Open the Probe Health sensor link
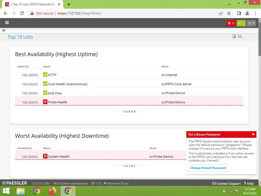 [x=58, y=102]
